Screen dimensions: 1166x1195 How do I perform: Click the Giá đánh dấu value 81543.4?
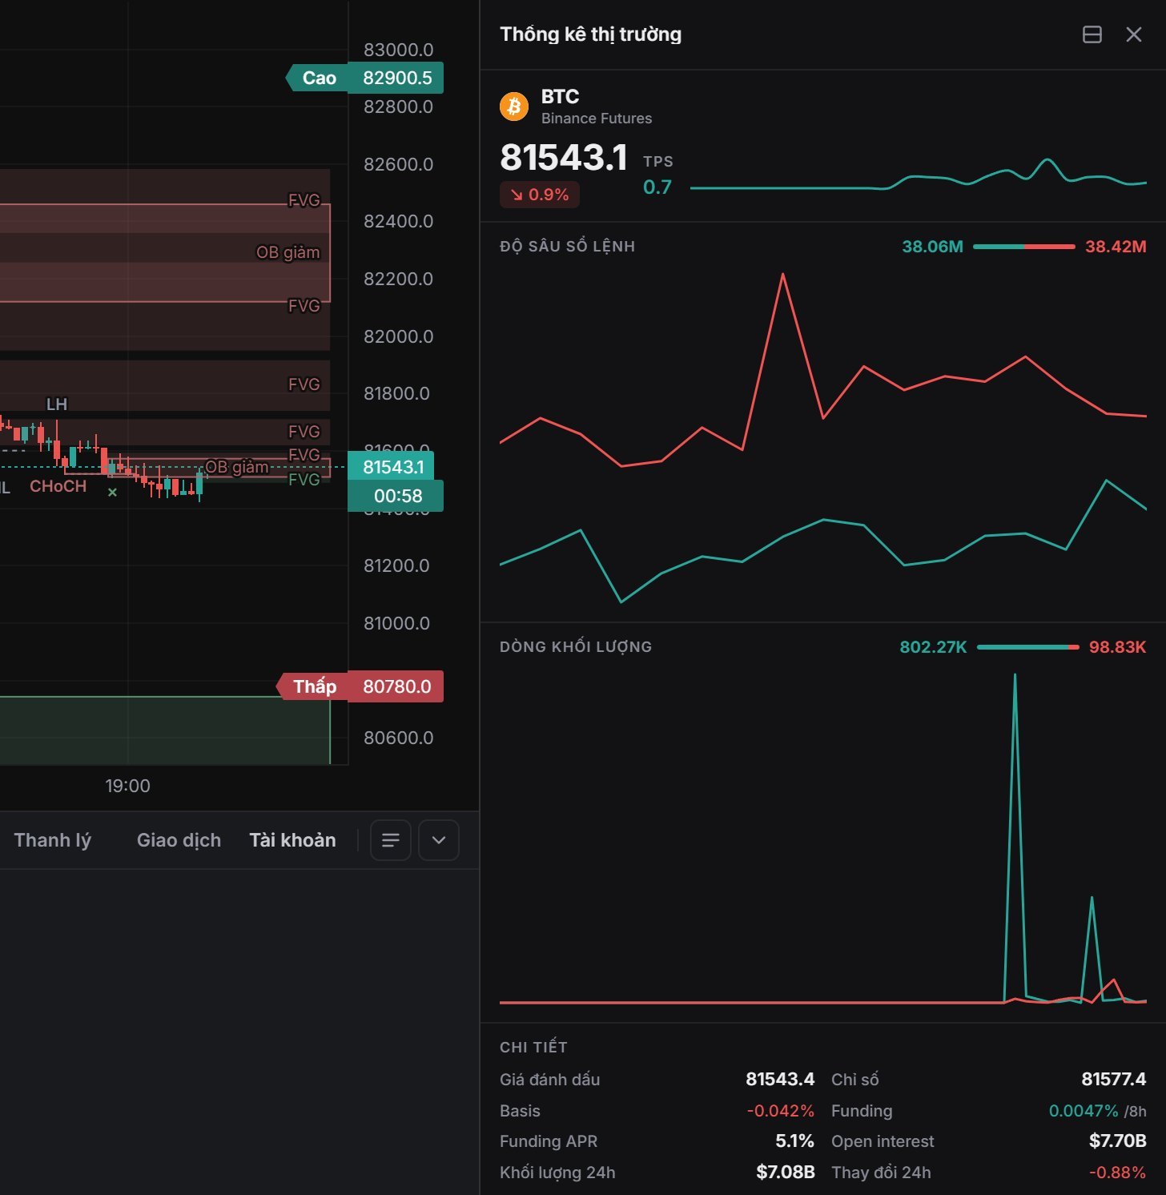point(780,1080)
